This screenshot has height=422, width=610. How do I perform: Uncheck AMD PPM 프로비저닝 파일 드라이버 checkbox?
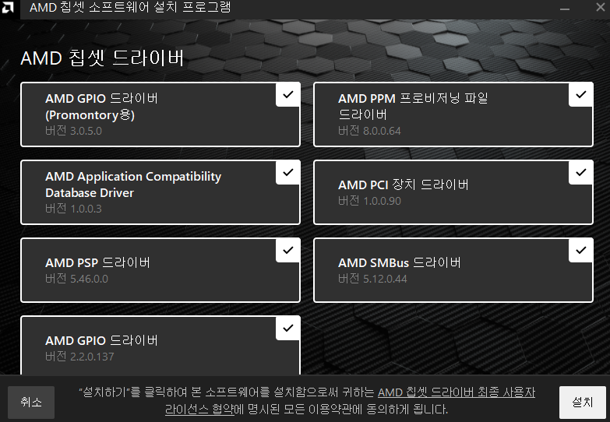point(581,94)
